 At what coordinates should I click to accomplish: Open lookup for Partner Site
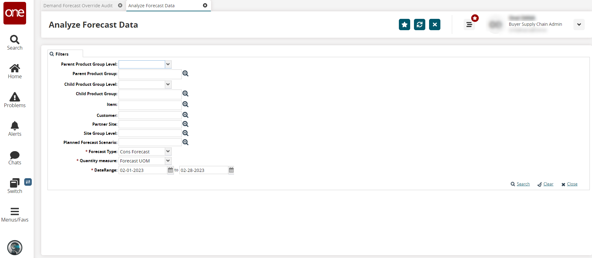click(x=186, y=124)
